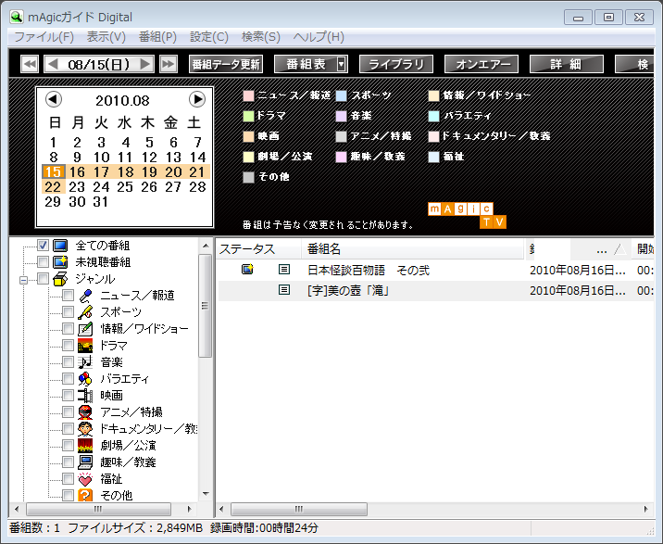663x544 pixels.
Task: Select the row 日本怪談百物語 その弐
Action: pyautogui.click(x=435, y=270)
